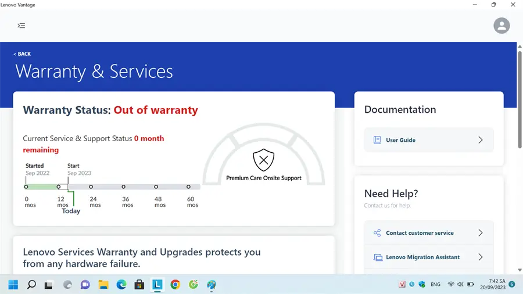Click the Premium Care shield X icon
Image resolution: width=523 pixels, height=294 pixels.
pos(263,160)
